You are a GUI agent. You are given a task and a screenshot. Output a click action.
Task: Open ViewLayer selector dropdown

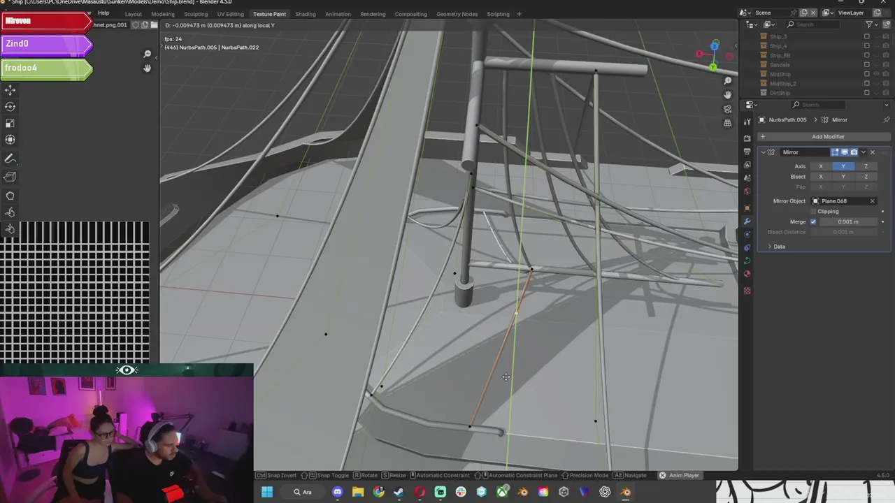pos(829,13)
